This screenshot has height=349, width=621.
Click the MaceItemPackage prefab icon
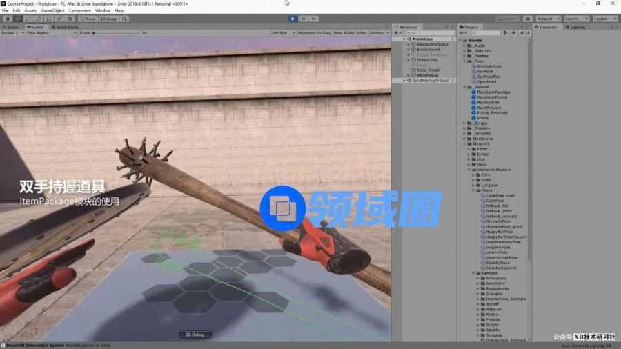coord(474,92)
